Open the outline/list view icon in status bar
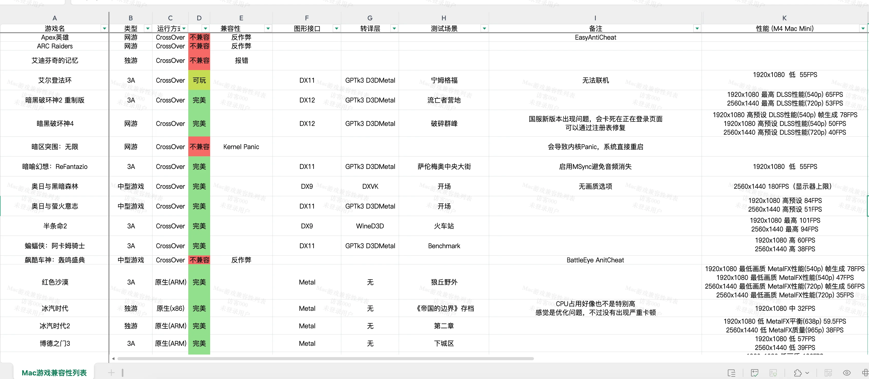This screenshot has height=379, width=869. [731, 373]
